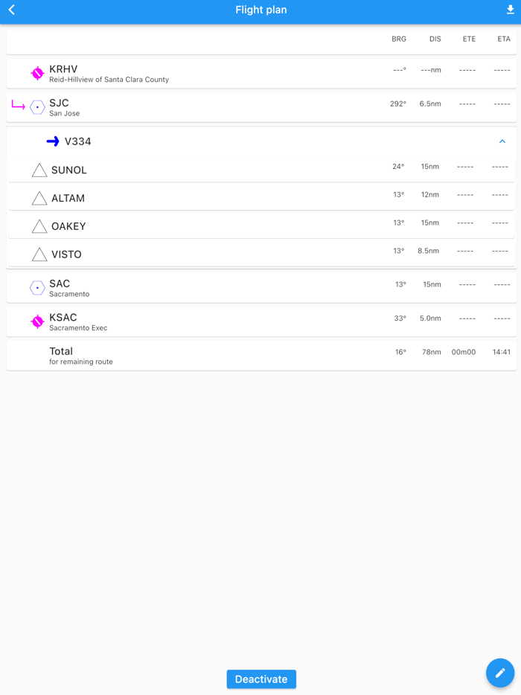Select the SUNOL triangle waypoint icon

coord(39,170)
